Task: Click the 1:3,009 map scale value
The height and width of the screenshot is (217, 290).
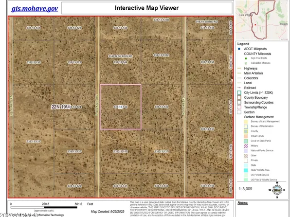Action: [x=245, y=189]
